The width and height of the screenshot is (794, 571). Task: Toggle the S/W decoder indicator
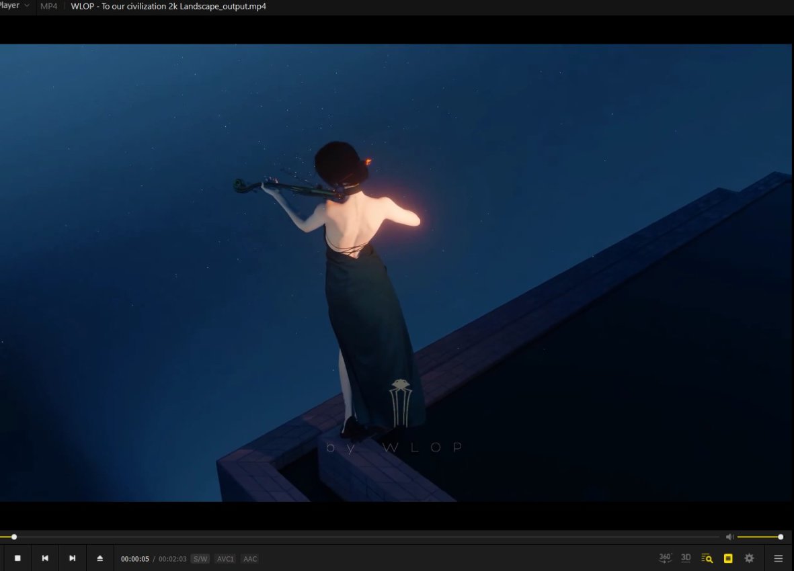point(200,559)
